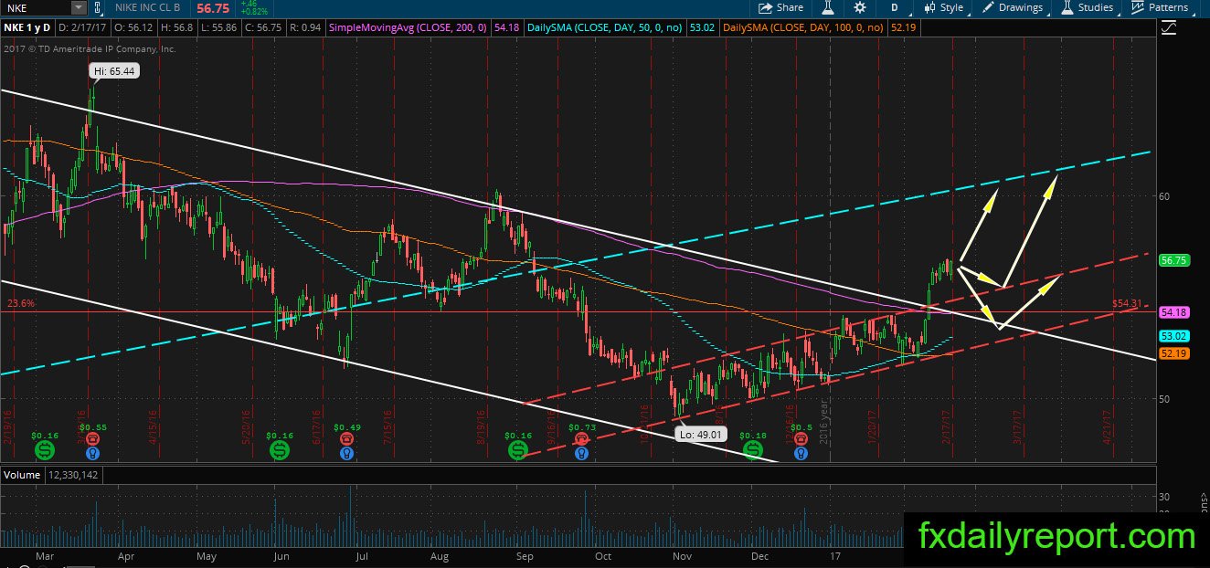Click the lightbulb icon under $0.5

point(801,452)
